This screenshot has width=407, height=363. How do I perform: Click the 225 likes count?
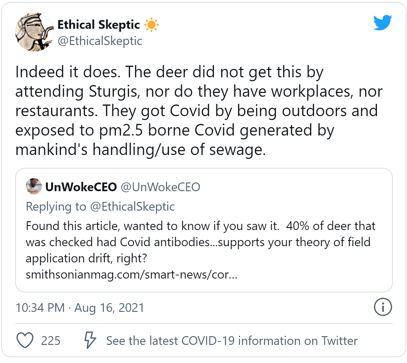pyautogui.click(x=51, y=341)
